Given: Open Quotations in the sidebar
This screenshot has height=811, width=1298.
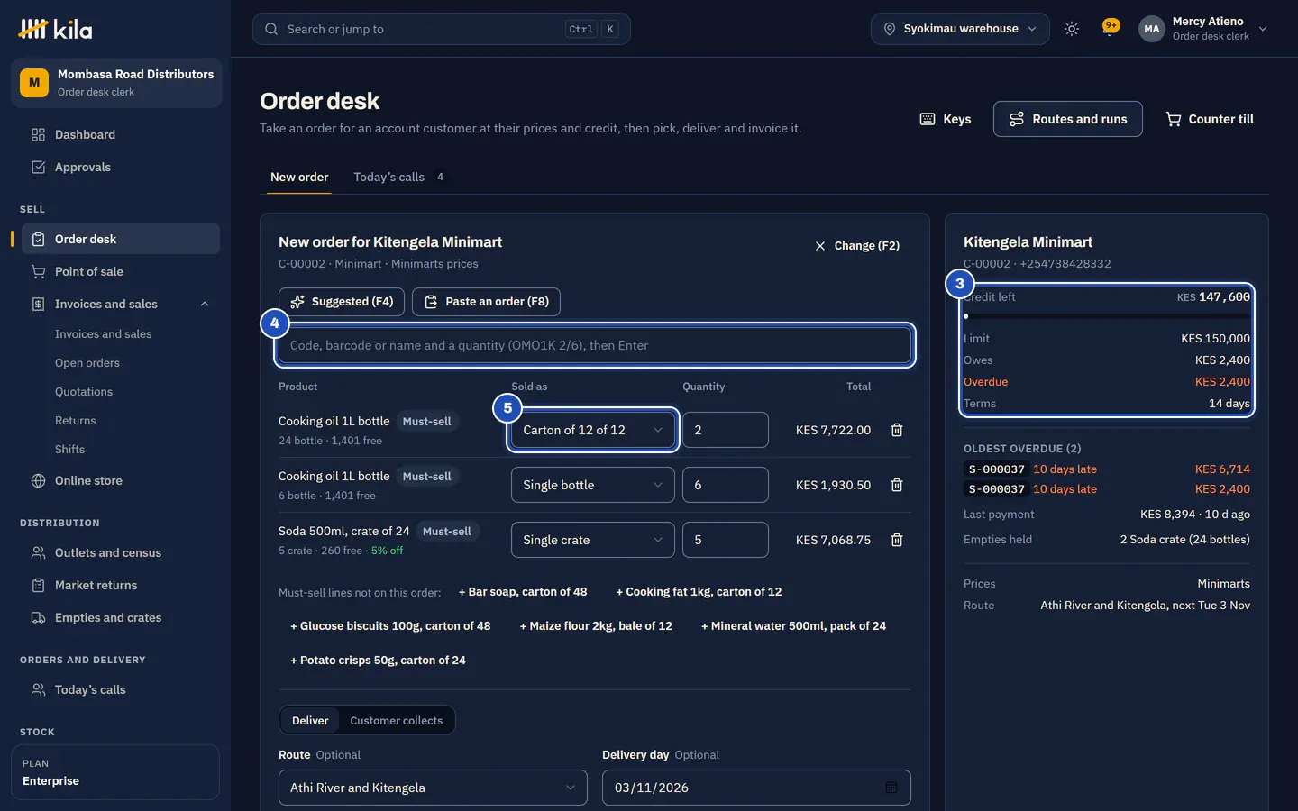Looking at the screenshot, I should pos(84,391).
